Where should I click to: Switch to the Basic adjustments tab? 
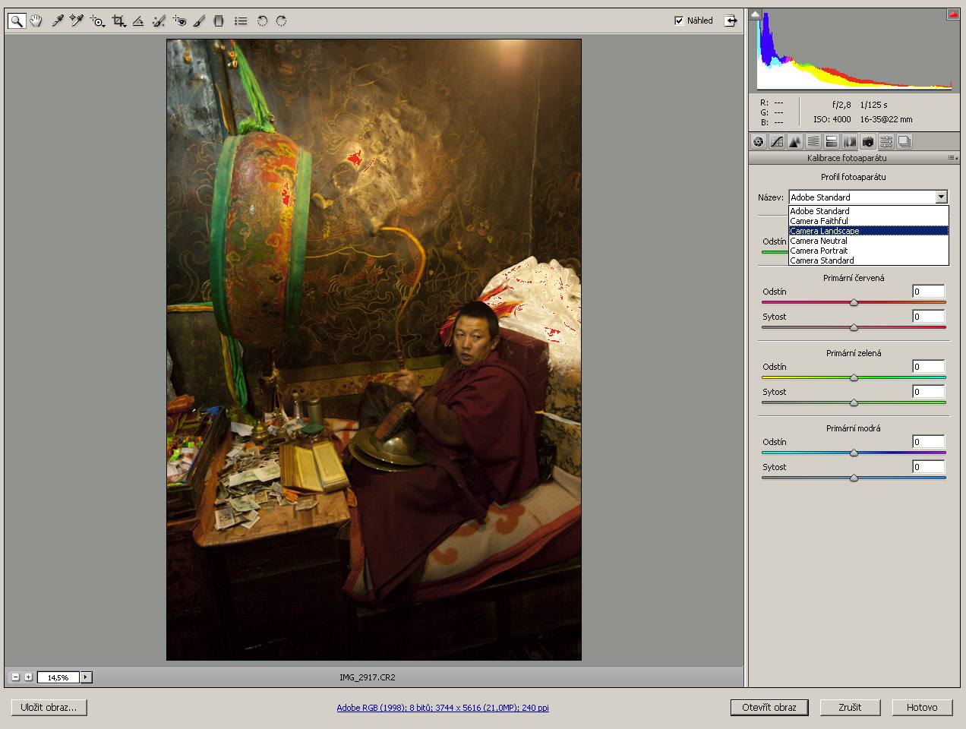[x=758, y=141]
